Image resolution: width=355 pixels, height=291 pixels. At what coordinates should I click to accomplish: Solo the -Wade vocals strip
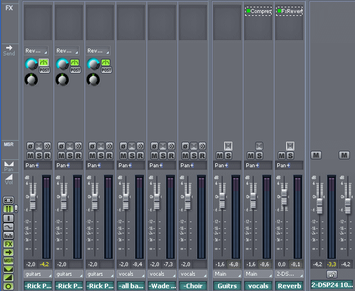coord(163,156)
